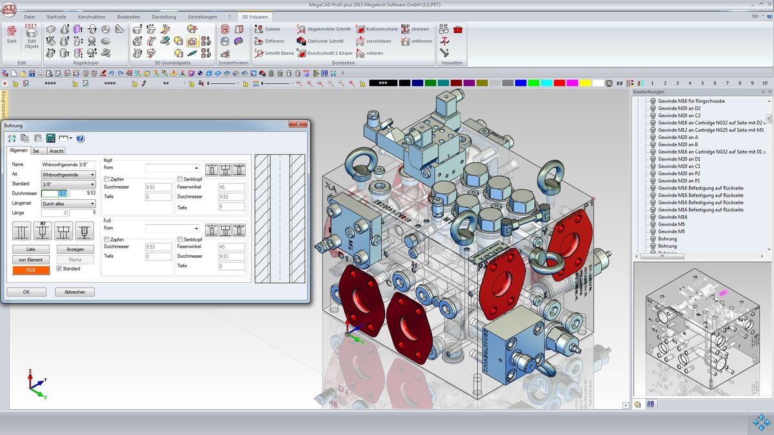
Task: Choose the rotieren tool in Bearbeiten
Action: tap(360, 53)
